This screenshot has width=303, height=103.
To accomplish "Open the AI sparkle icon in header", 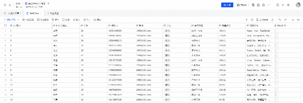I will [x=288, y=5].
